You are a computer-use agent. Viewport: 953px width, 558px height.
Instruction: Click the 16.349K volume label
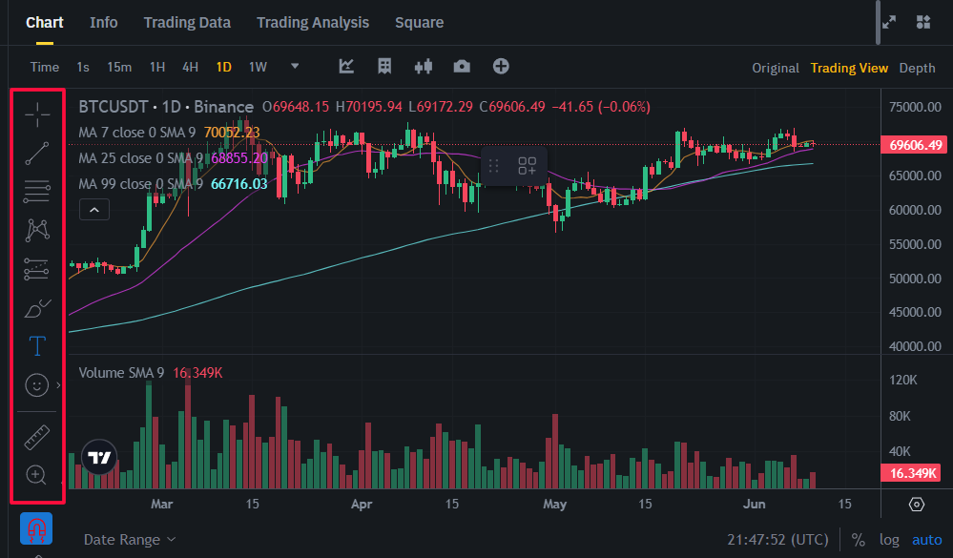[x=910, y=473]
